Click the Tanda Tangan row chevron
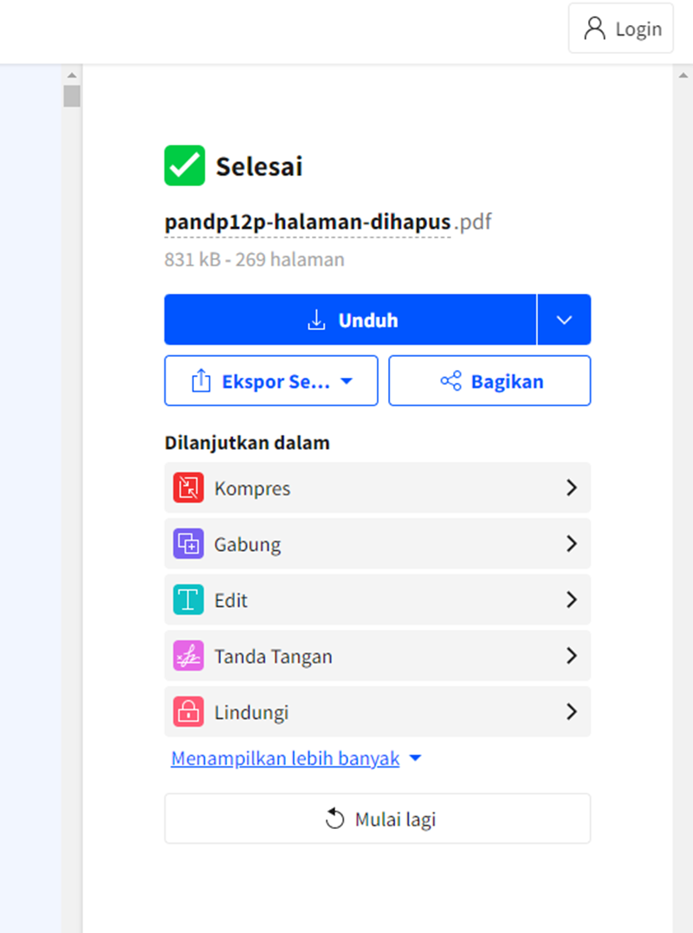Image resolution: width=693 pixels, height=933 pixels. [x=572, y=656]
